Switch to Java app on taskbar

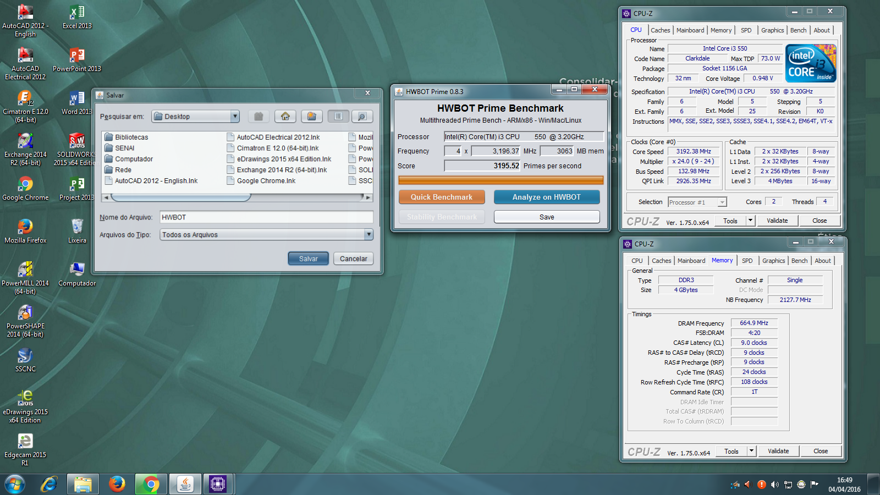(x=185, y=484)
